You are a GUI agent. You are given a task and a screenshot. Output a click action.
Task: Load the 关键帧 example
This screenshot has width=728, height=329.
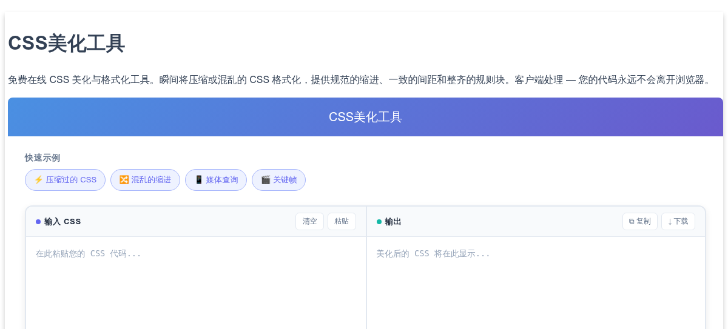[x=278, y=180]
